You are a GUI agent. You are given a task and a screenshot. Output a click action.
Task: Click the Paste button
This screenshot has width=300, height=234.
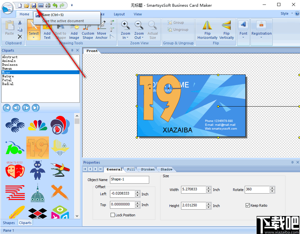click(9, 29)
